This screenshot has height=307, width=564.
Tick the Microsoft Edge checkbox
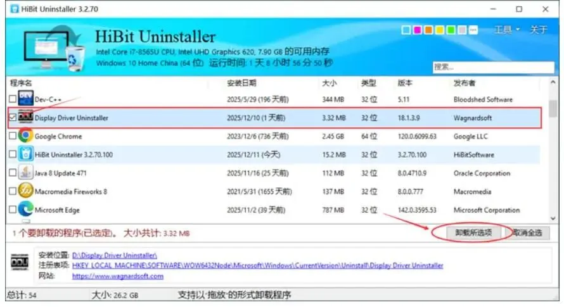coord(13,210)
